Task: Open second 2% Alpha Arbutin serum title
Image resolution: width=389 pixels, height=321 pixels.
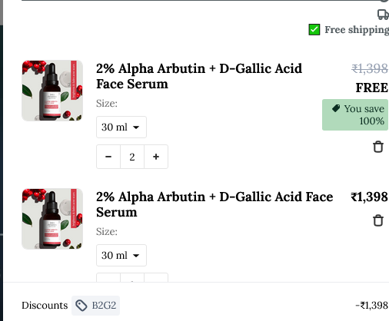Action: coord(214,204)
